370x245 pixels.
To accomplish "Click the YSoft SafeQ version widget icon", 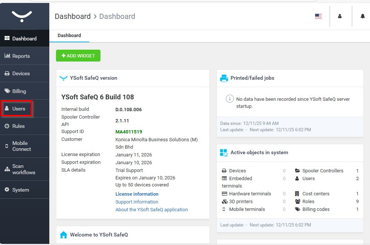I will coord(63,78).
